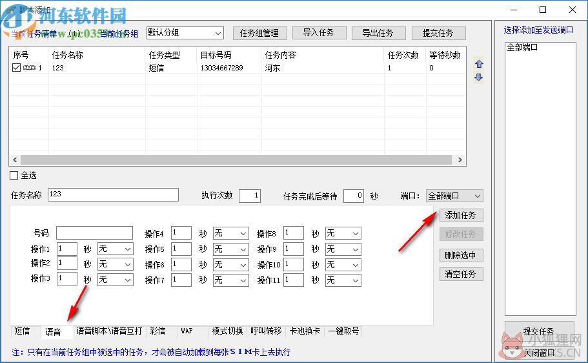Toggle the checkbox for task row 123

[16, 68]
